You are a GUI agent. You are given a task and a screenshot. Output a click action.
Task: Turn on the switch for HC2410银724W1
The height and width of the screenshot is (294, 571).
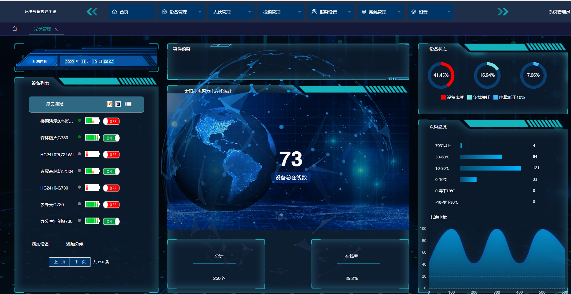point(111,155)
